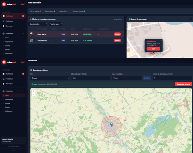Open Équipes in the Paramètres view sidebar
The image size is (193, 153).
8,107
